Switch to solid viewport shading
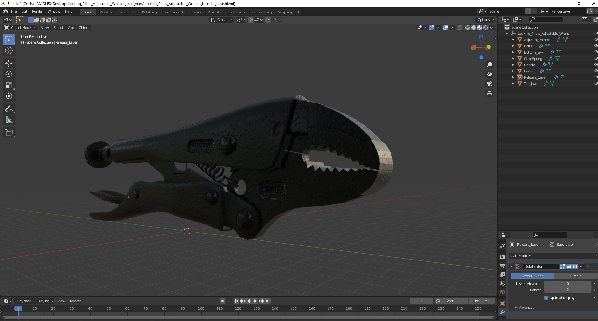 [474, 28]
